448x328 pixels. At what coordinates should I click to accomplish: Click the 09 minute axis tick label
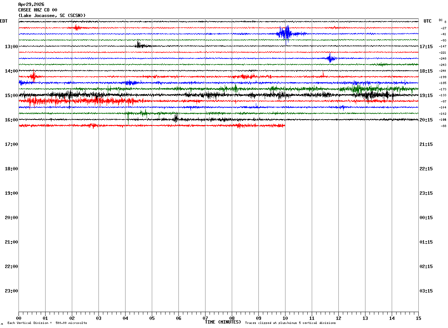(258, 318)
